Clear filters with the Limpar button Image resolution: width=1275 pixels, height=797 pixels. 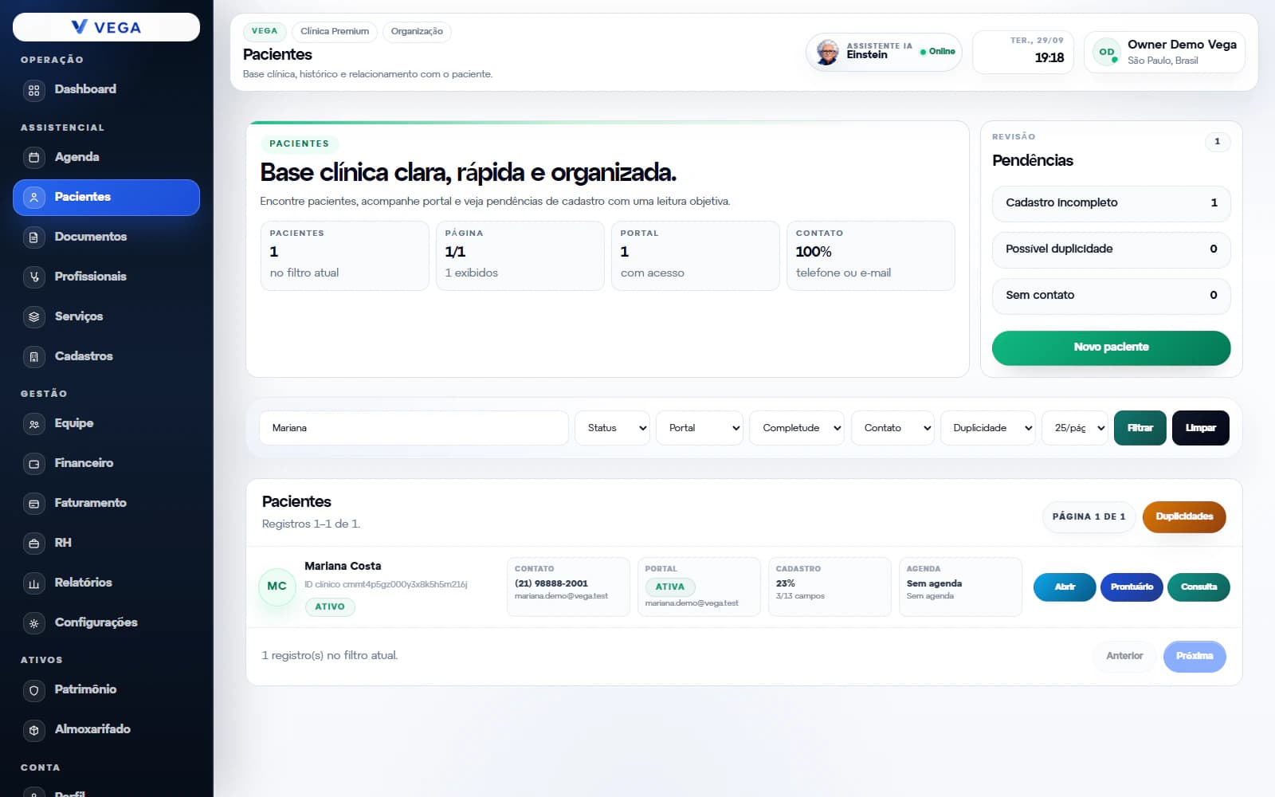[x=1200, y=428]
